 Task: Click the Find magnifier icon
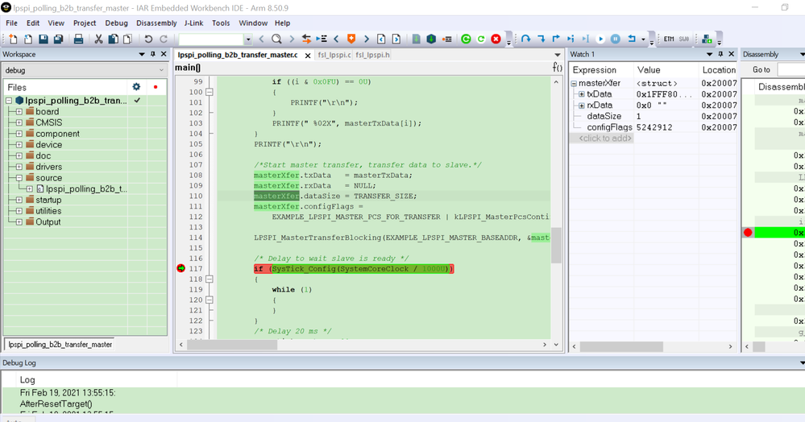tap(276, 39)
